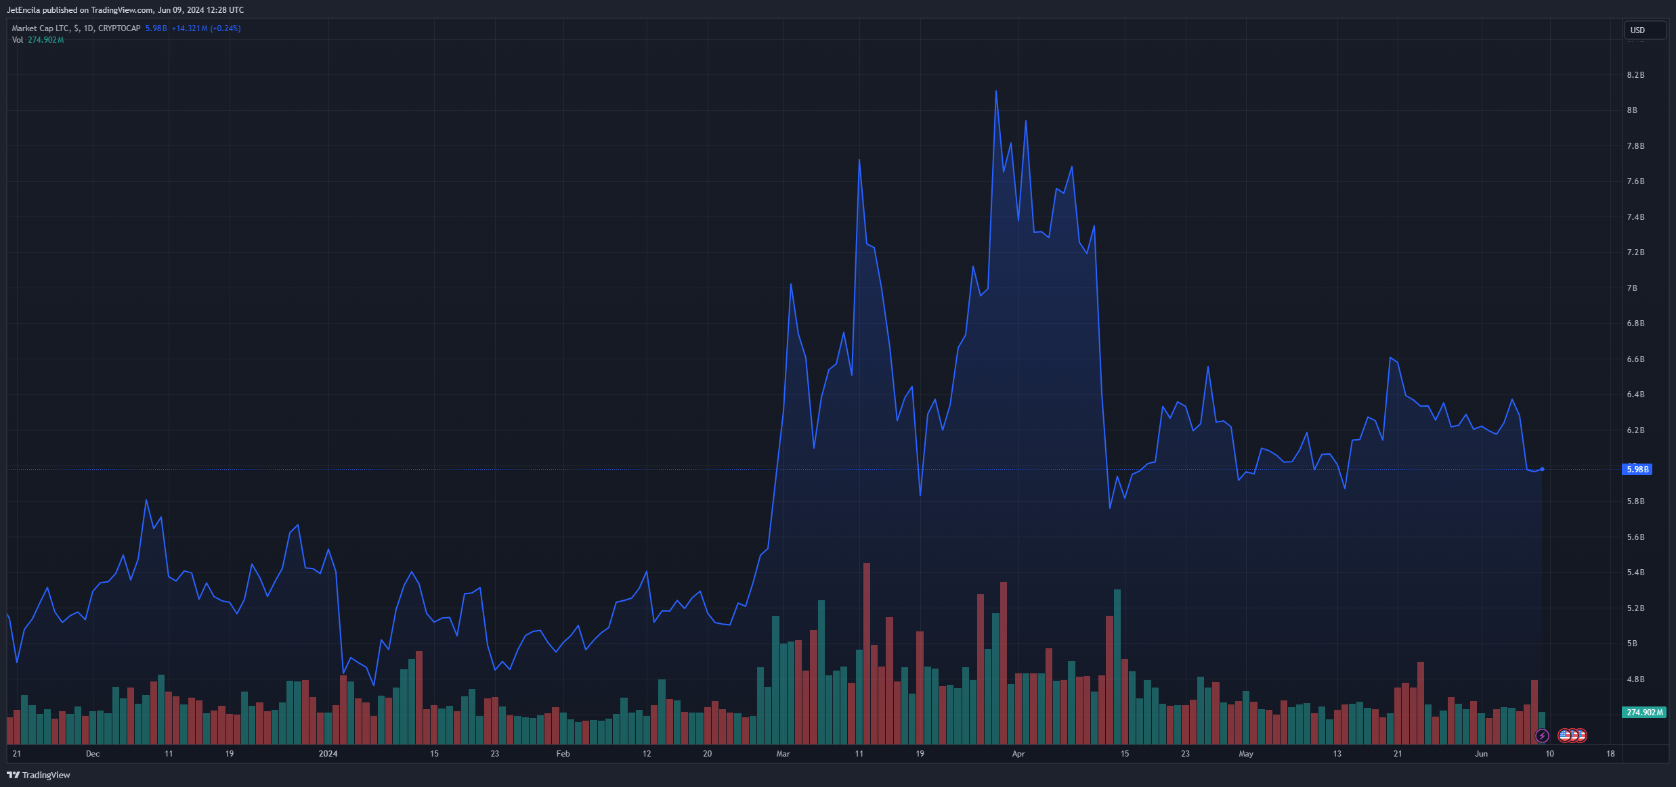
Task: Click the 7.2B price axis label
Action: (x=1635, y=252)
